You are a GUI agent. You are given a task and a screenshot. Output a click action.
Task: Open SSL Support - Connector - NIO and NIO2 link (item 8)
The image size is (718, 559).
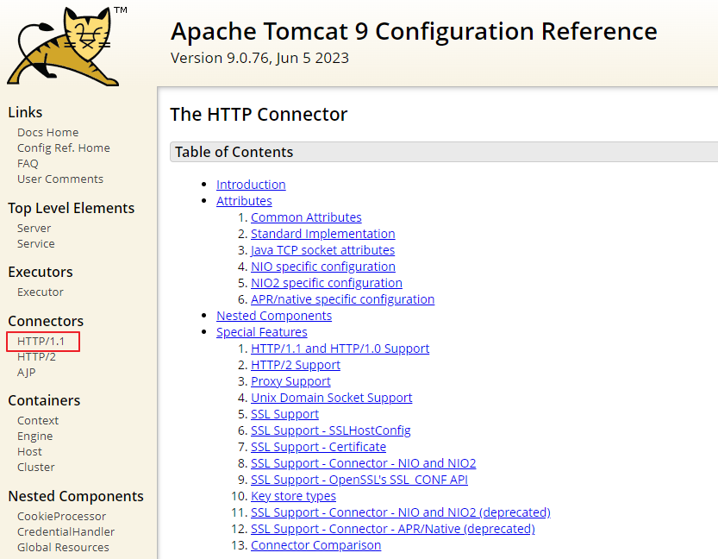click(364, 464)
